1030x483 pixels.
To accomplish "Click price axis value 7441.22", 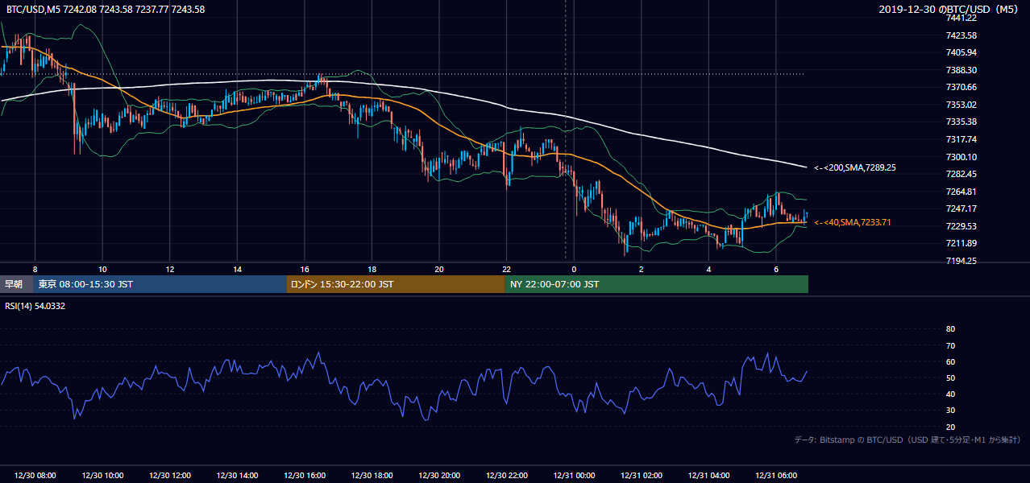I will click(x=961, y=18).
